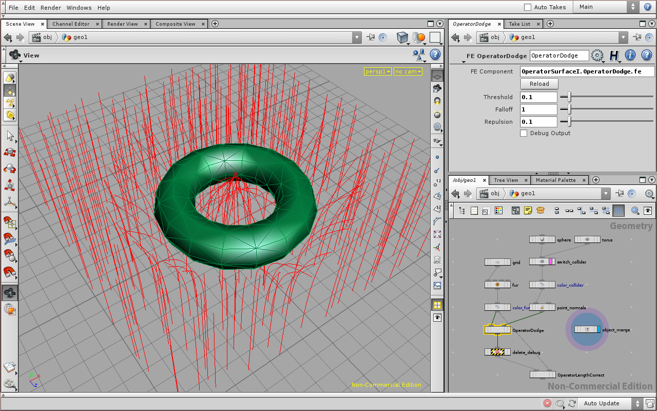Activate the View camera tool in the left toolbar
Viewport: 657px width, 411px height.
click(x=10, y=293)
